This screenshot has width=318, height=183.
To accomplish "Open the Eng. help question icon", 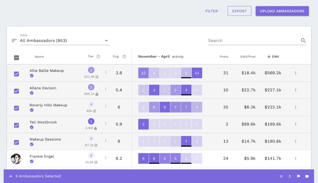I will pyautogui.click(x=124, y=57).
